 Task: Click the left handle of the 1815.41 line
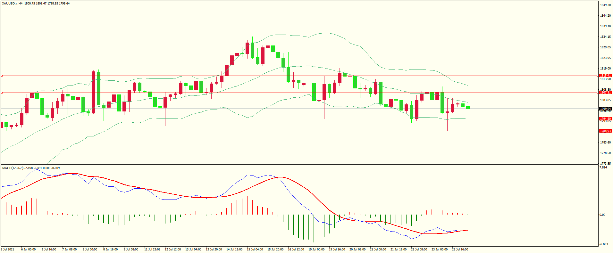click(2, 76)
